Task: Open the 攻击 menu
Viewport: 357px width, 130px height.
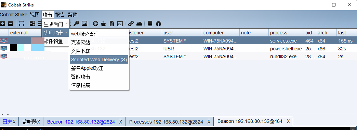Action: tap(48, 15)
